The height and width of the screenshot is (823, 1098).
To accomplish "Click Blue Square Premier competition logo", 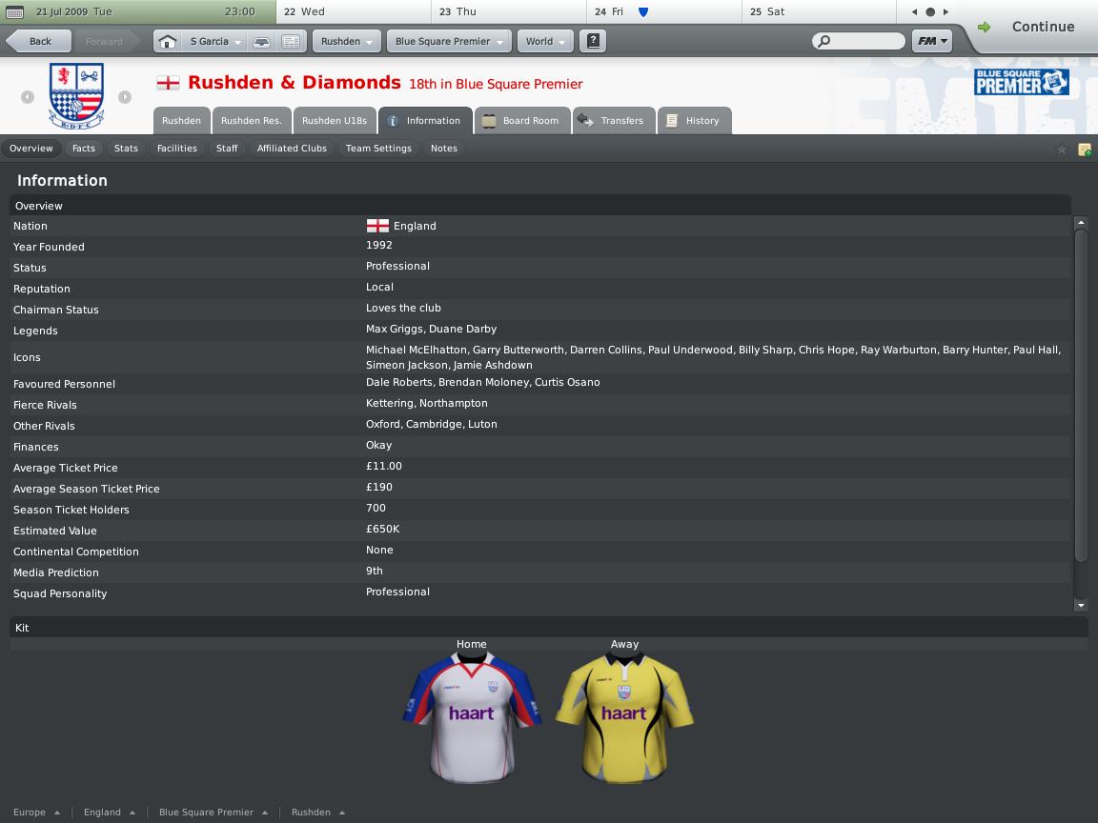I will (x=1021, y=82).
